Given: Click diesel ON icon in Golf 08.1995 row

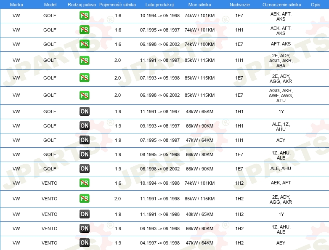Looking at the screenshot, I should coord(84,154).
